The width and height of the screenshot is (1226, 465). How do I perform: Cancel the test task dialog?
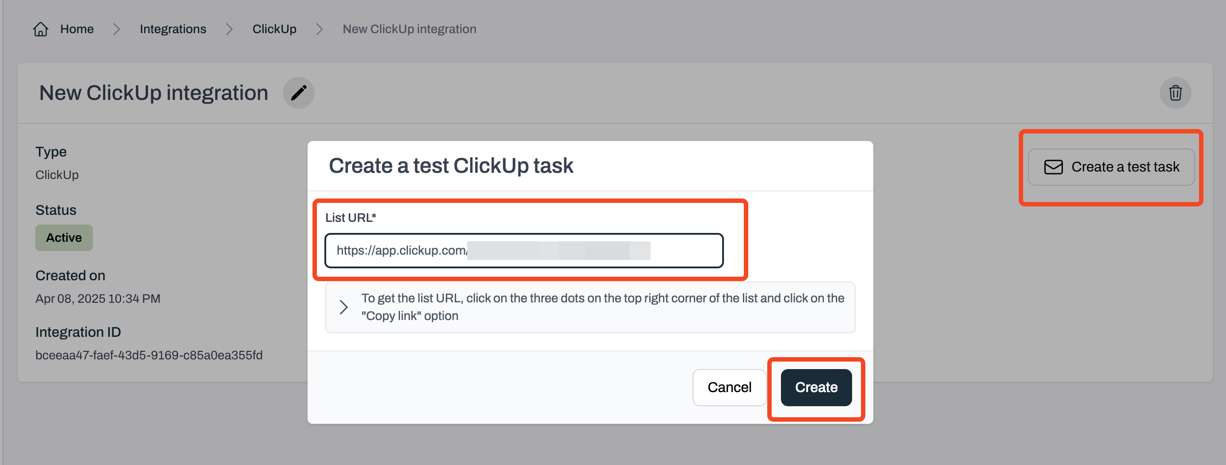click(729, 387)
